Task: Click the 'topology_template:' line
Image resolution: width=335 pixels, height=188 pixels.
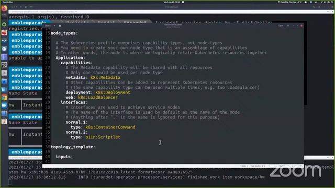Action: pos(73,147)
